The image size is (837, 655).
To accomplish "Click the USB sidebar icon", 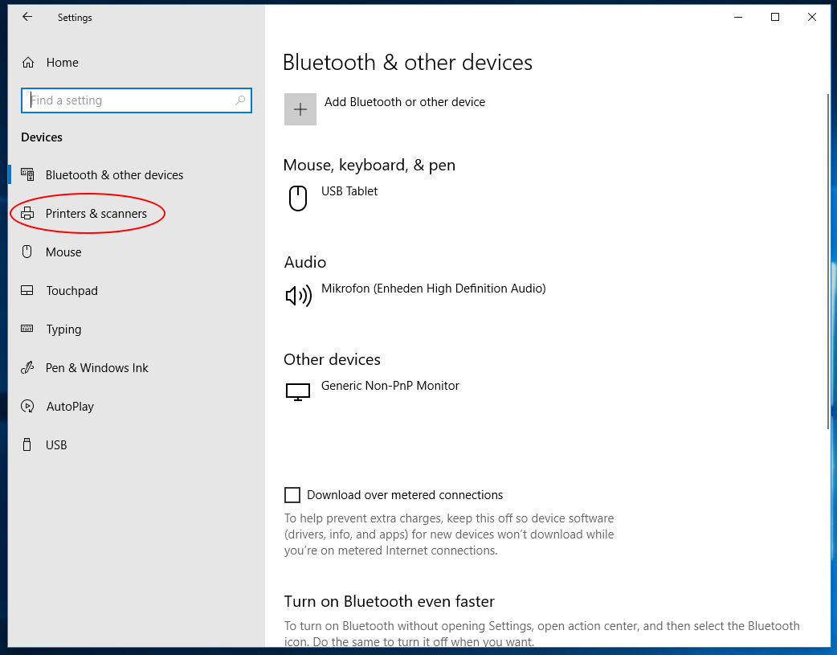I will (27, 444).
